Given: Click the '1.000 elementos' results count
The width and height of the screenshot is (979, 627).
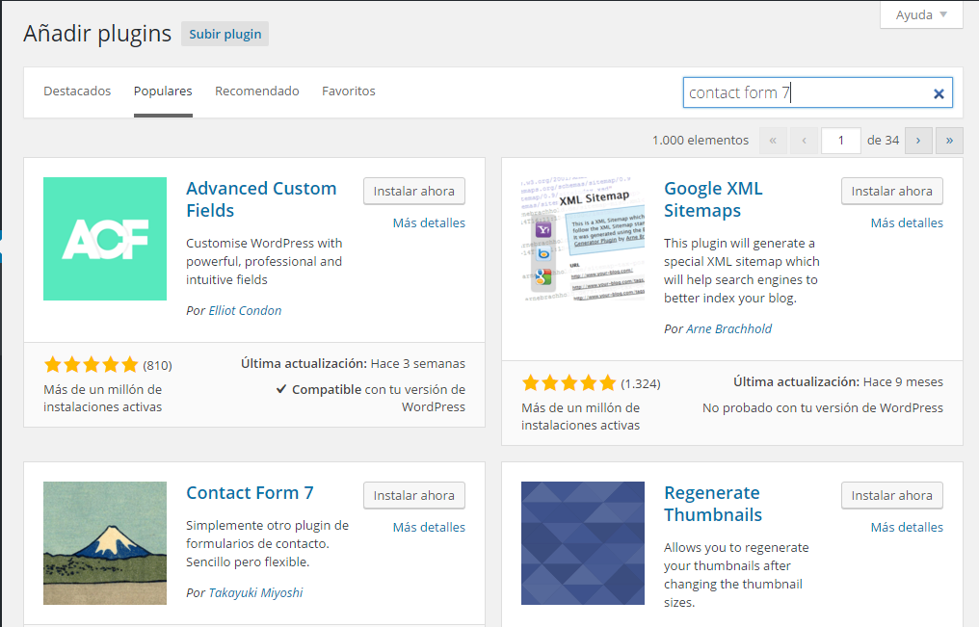Looking at the screenshot, I should [700, 141].
